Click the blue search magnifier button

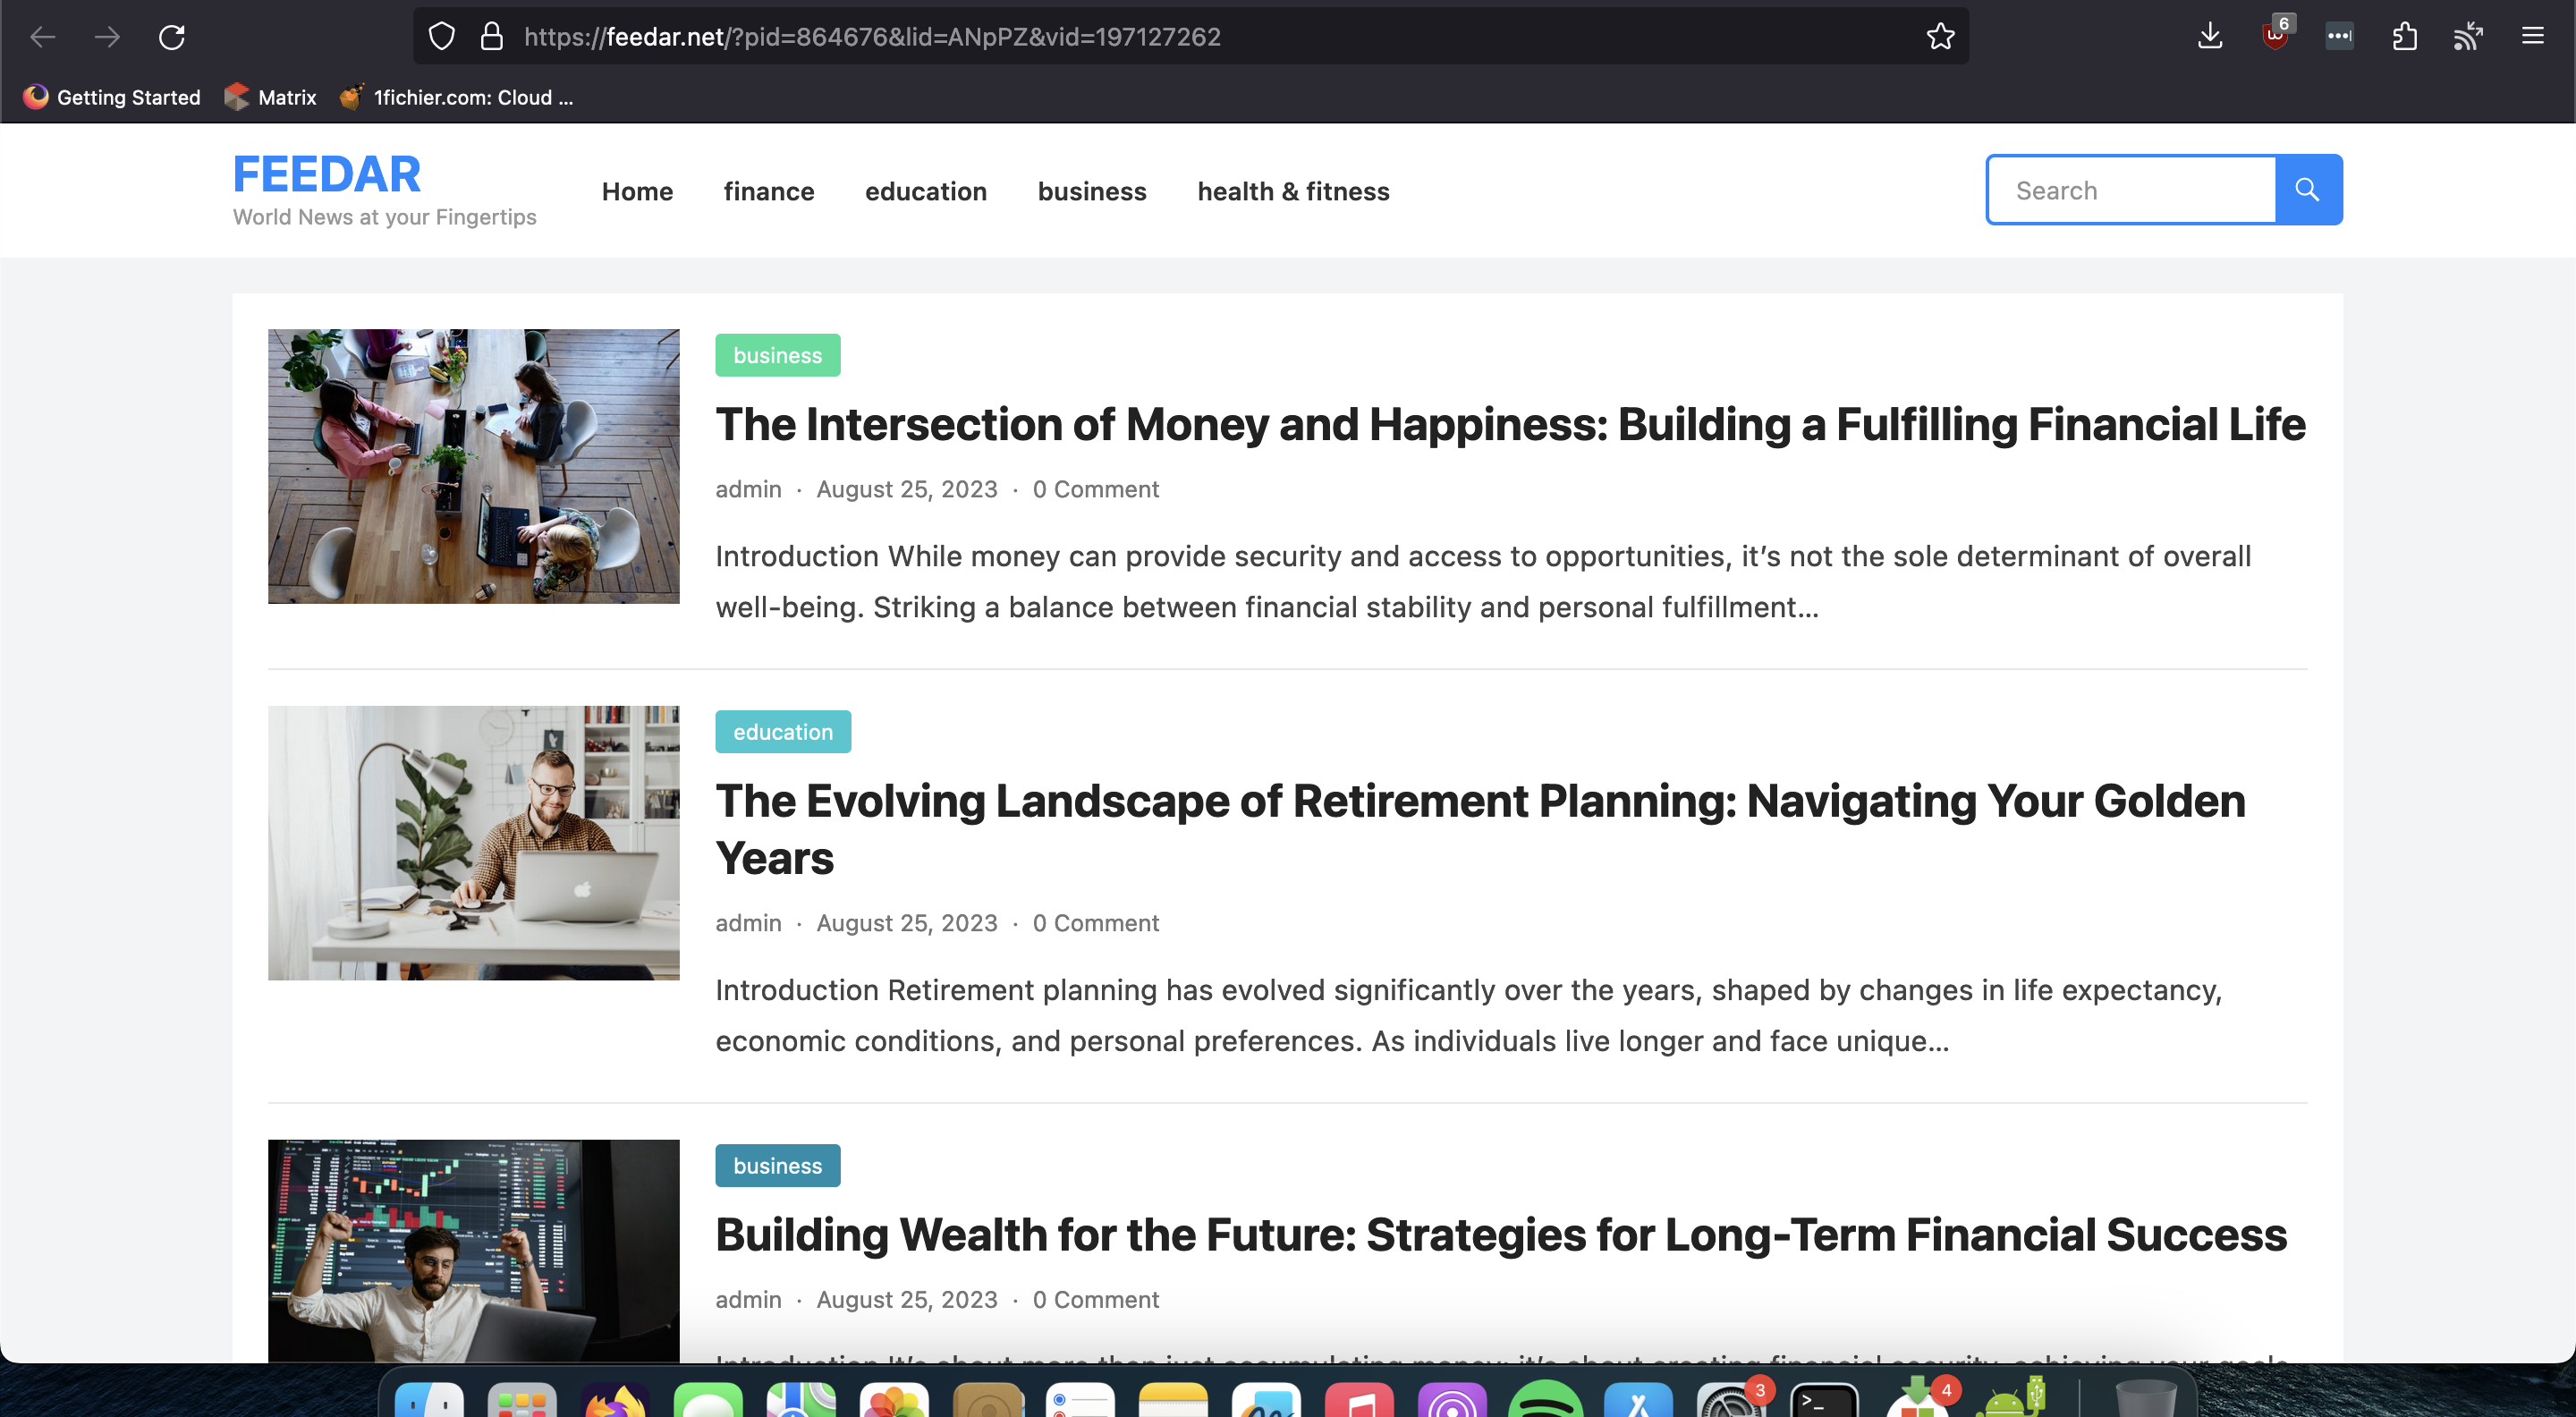[2307, 190]
